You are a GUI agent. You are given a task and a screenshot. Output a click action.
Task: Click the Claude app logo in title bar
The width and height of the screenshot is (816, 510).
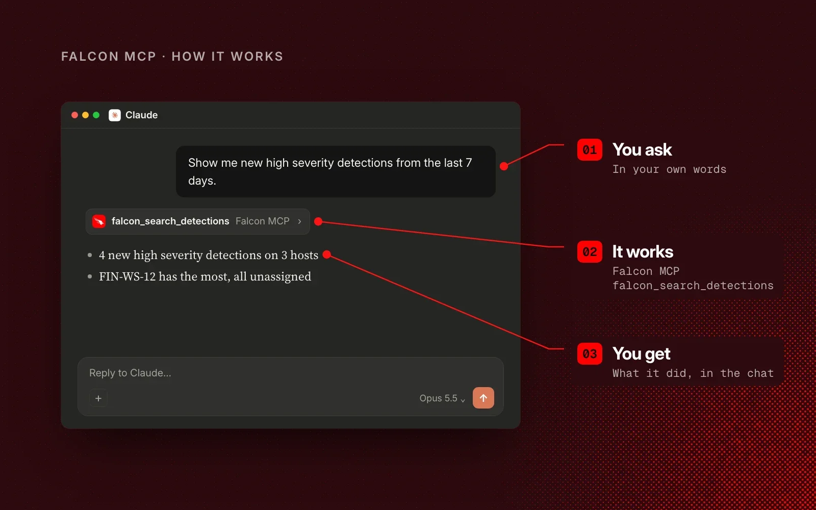(115, 115)
